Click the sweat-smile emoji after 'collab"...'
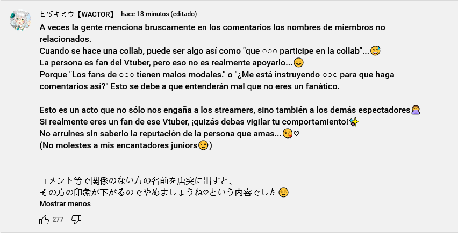The height and width of the screenshot is (233, 458). pos(375,51)
